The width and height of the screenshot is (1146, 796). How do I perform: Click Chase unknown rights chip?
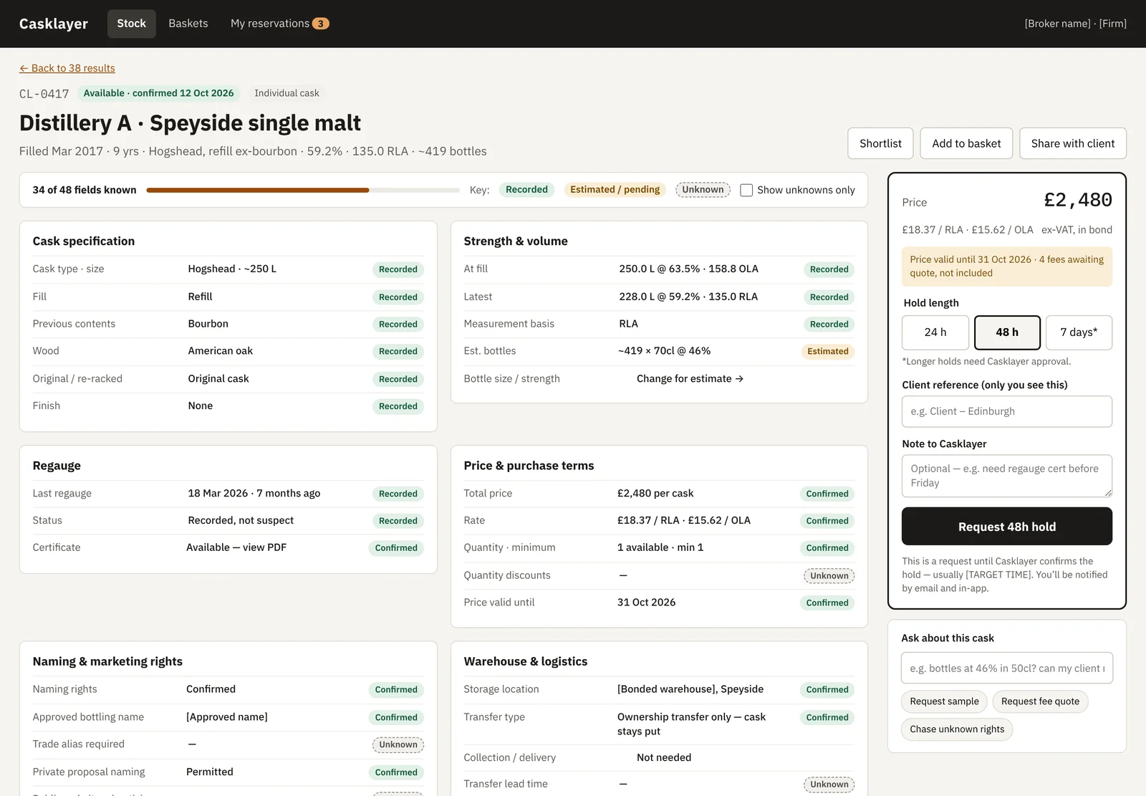957,729
